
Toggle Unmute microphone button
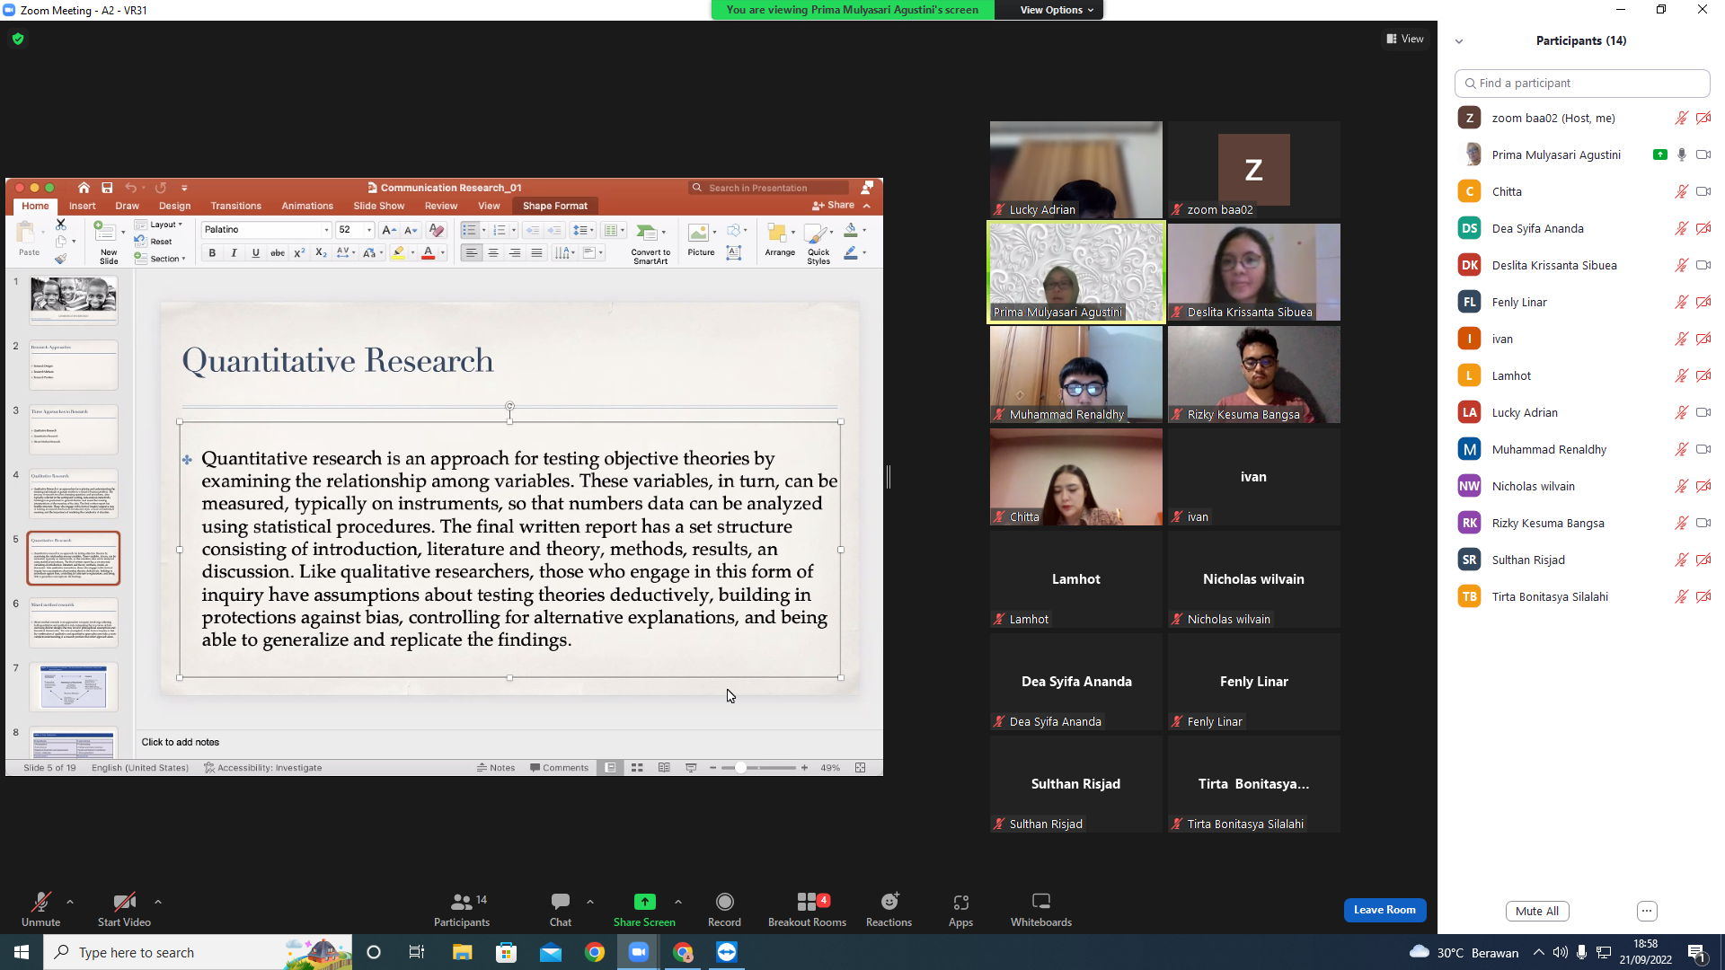click(40, 909)
